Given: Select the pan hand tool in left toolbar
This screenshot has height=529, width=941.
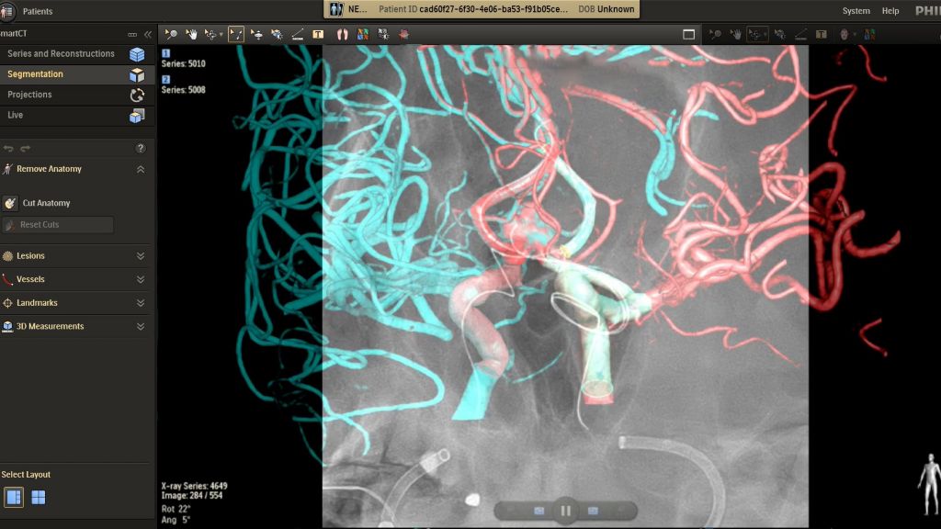Looking at the screenshot, I should point(191,34).
